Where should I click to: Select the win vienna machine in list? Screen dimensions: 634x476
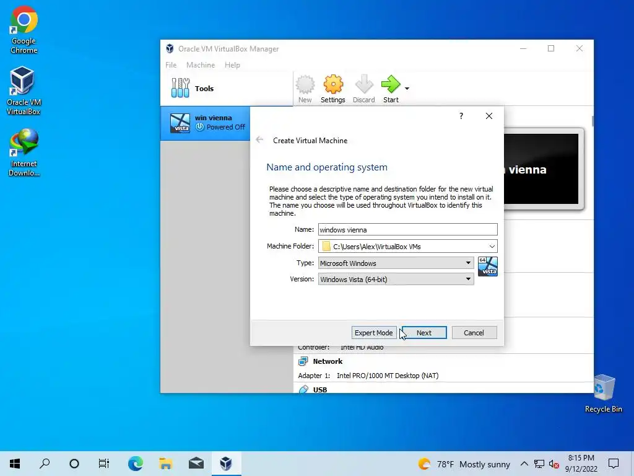tap(206, 123)
